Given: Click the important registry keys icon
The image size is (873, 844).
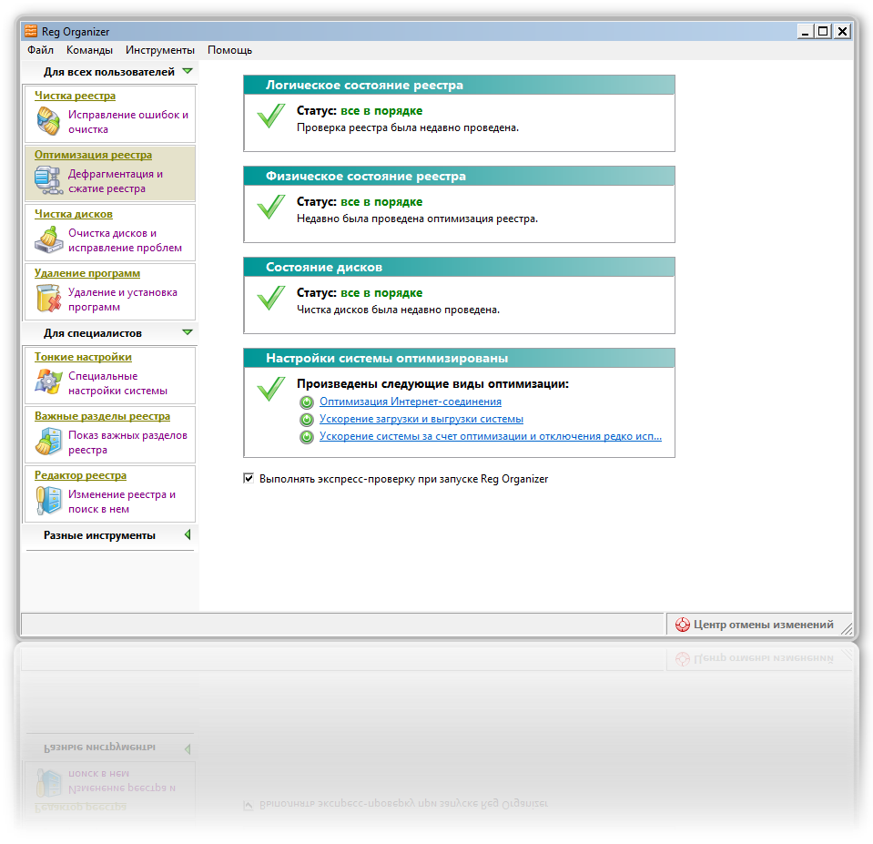Looking at the screenshot, I should coord(48,442).
